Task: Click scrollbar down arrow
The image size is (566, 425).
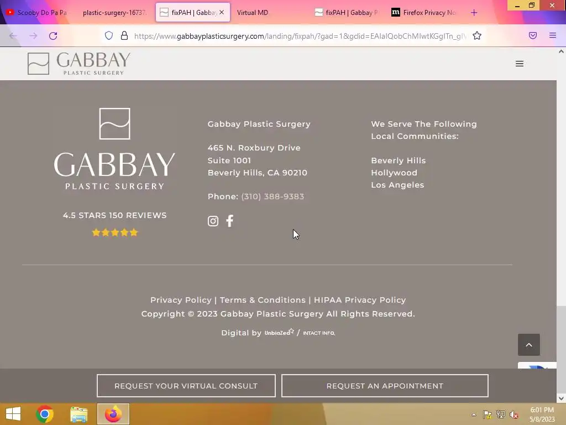Action: point(562,398)
